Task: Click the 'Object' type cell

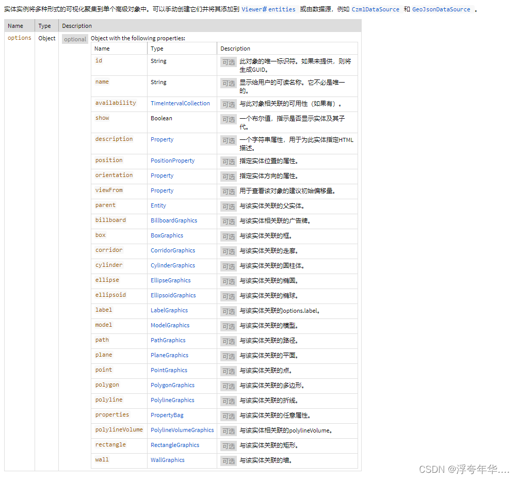Action: [47, 38]
